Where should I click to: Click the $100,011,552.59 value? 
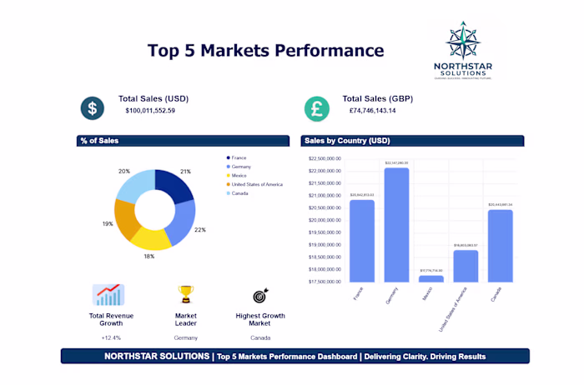[150, 111]
